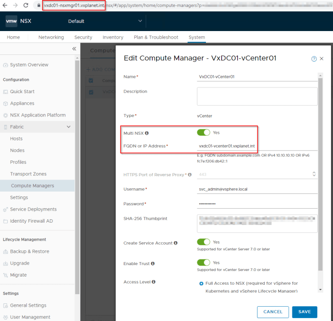This screenshot has height=321, width=333.
Task: Click the User Management icon
Action: tap(6, 317)
